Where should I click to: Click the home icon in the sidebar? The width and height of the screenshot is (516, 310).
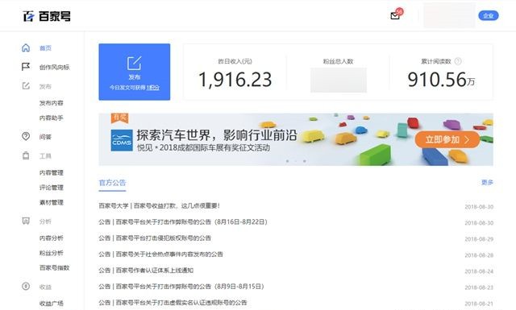point(26,48)
